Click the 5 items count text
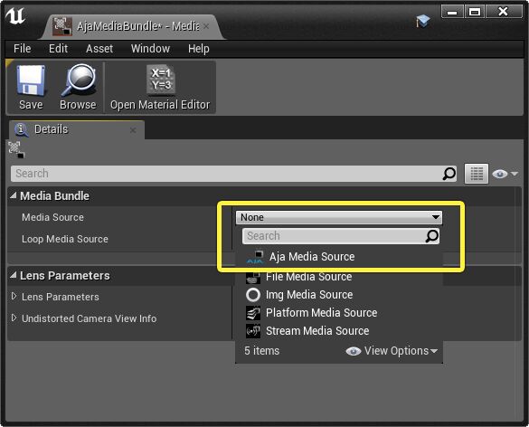Viewport: 529px width, 427px height. [262, 351]
